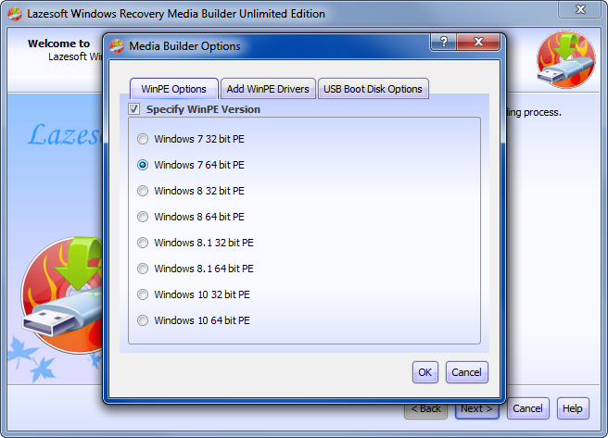Click the USB drive logo at top right
608x438 pixels.
[x=566, y=59]
